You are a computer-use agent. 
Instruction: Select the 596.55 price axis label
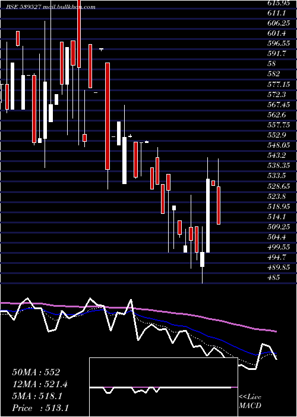tap(279, 43)
